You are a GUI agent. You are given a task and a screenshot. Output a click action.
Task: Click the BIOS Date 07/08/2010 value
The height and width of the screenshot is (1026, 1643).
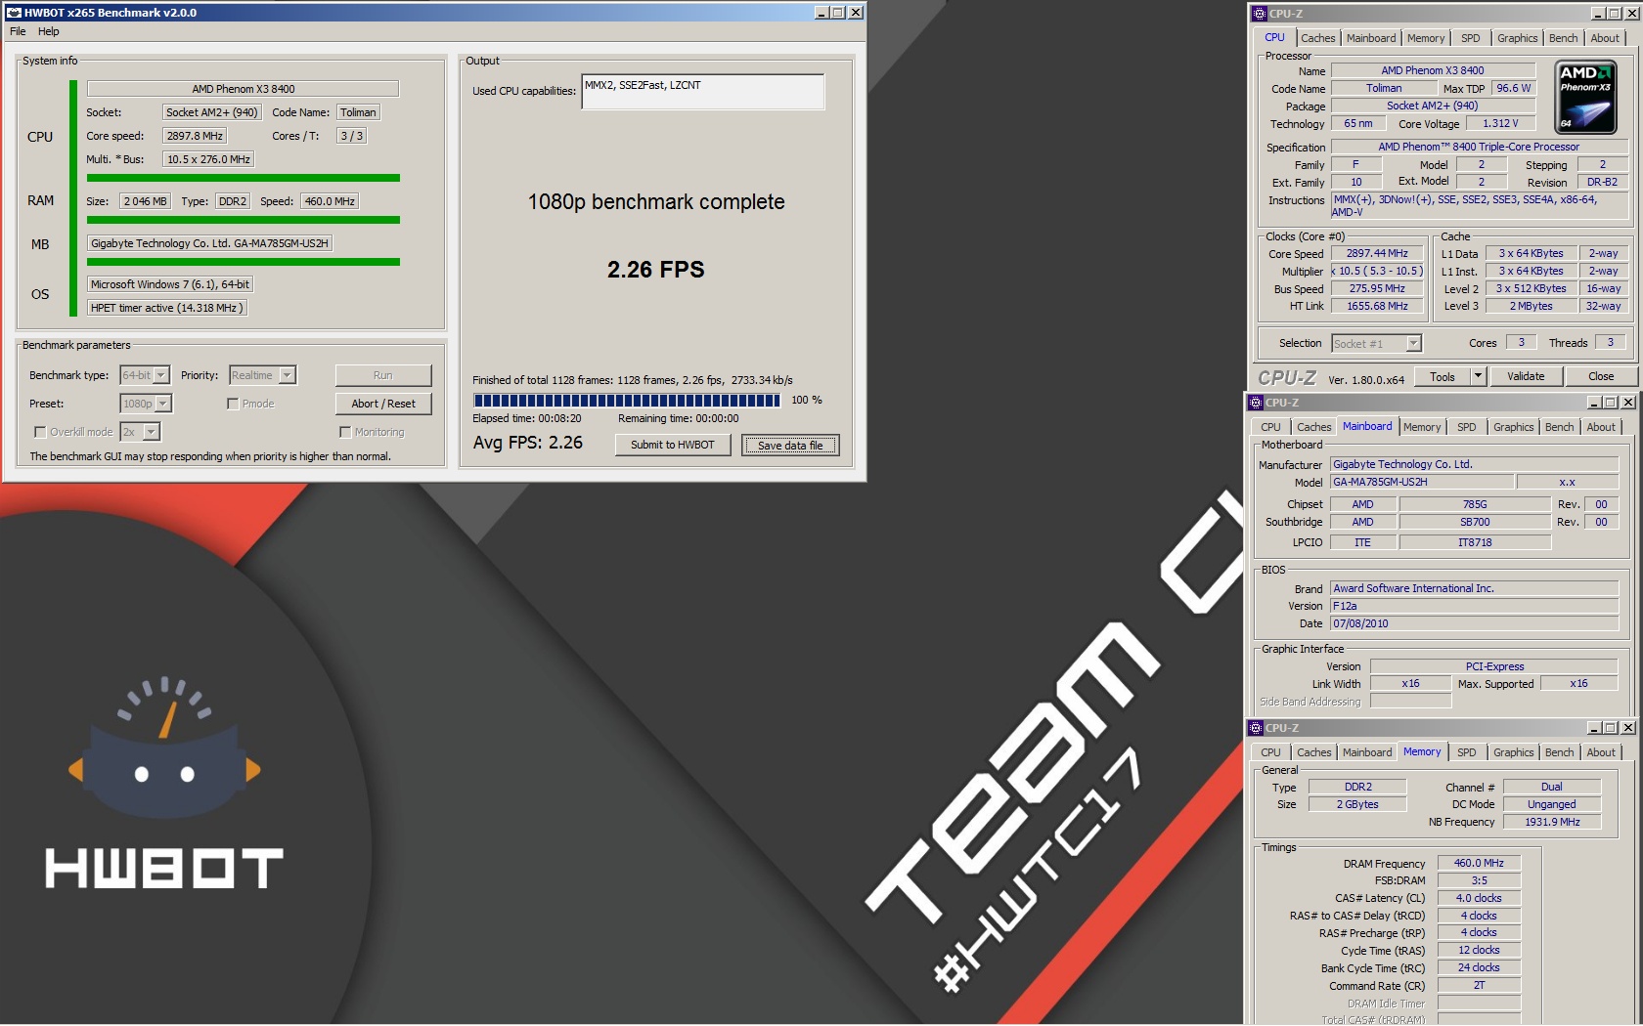tap(1475, 623)
